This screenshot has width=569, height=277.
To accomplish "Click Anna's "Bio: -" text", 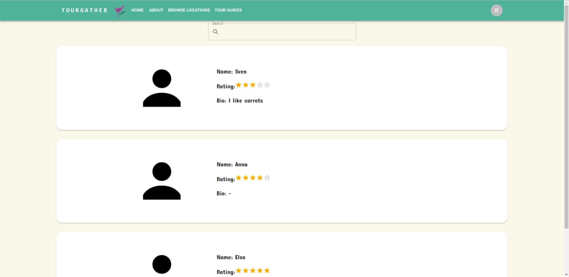I will point(224,194).
